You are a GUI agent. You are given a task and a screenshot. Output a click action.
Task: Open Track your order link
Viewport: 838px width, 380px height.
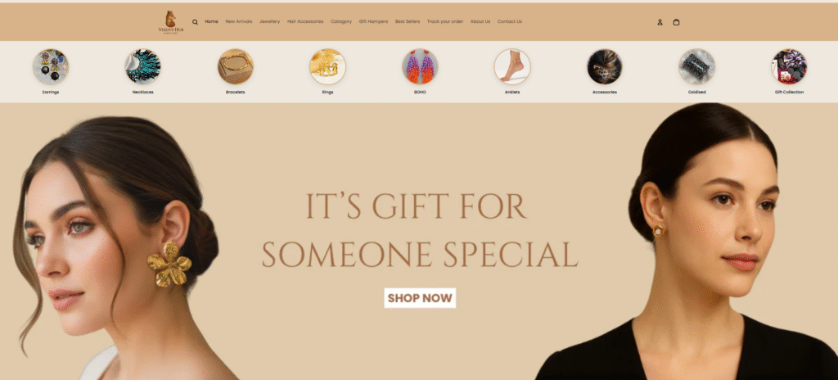tap(445, 22)
